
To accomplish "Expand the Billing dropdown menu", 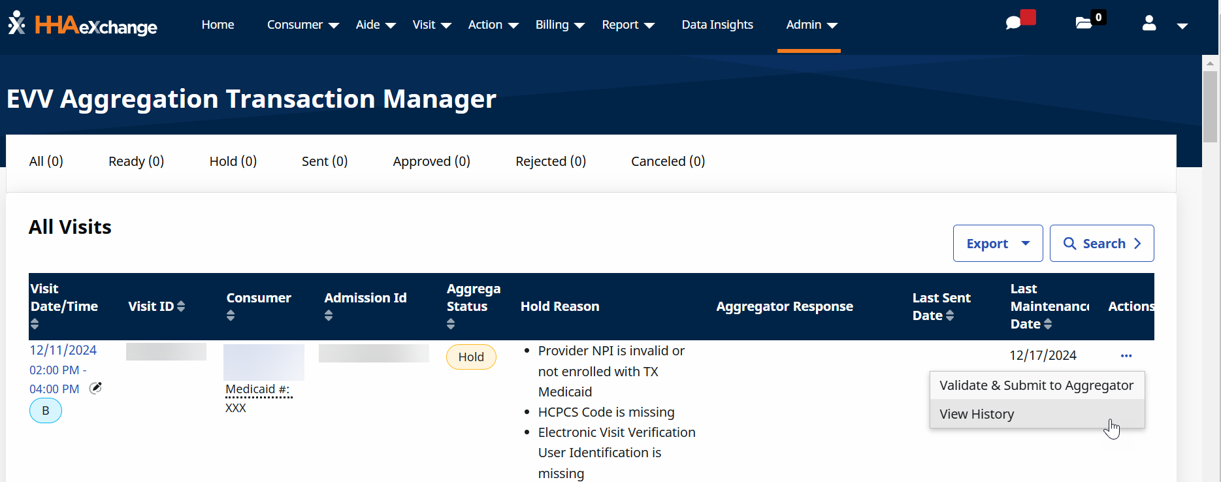I will point(559,25).
